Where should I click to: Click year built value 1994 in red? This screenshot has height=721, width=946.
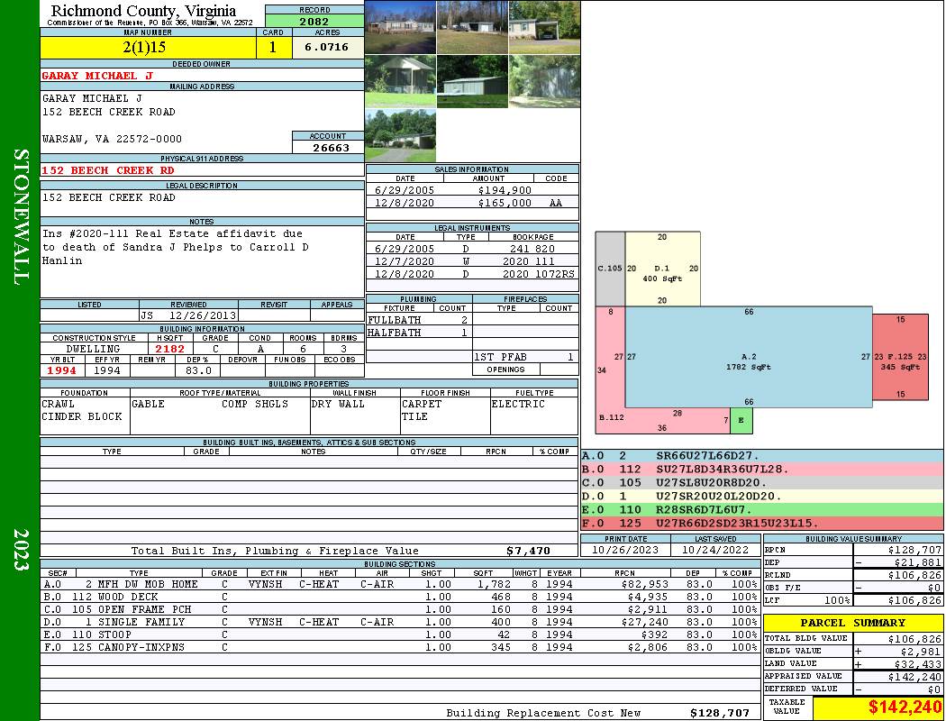pos(62,370)
